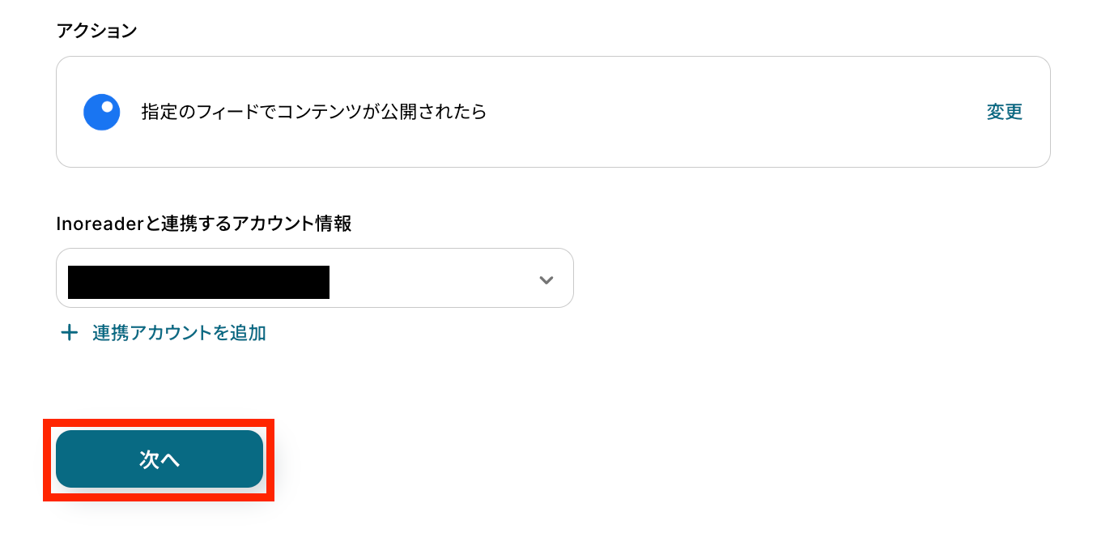
Task: Click the right edge of the 次へ button
Action: [x=257, y=459]
